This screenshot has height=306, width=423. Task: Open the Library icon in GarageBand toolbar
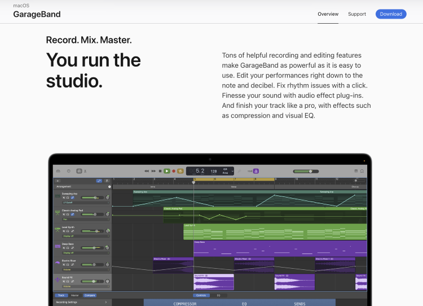click(58, 171)
